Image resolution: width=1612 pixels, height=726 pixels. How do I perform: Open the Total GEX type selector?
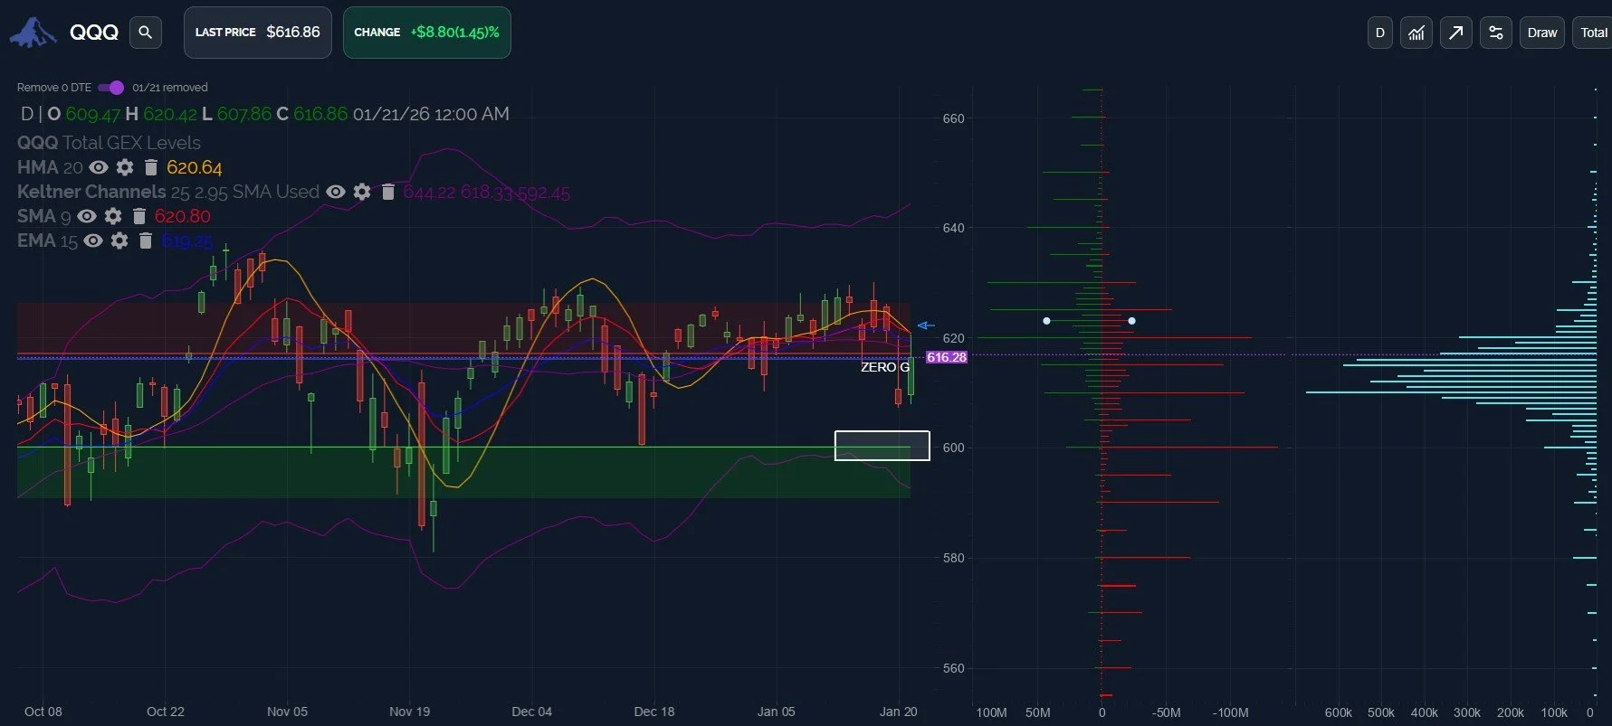point(1593,33)
